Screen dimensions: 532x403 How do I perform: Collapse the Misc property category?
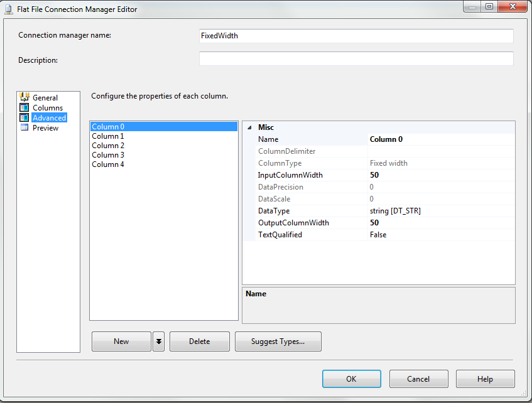249,127
